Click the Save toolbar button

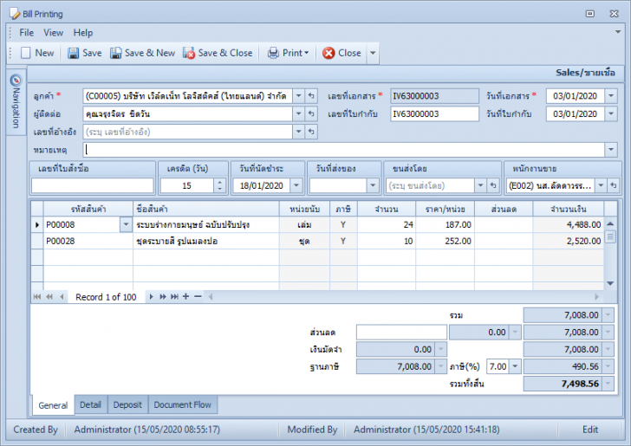click(84, 53)
